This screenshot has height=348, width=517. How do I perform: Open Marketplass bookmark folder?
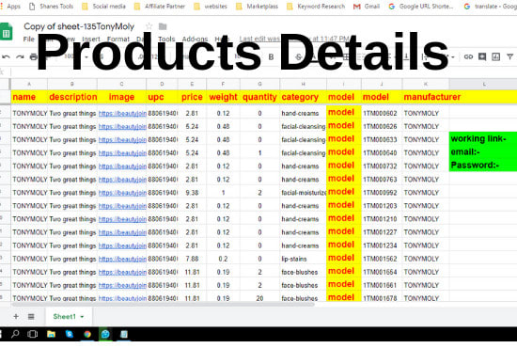tap(258, 7)
